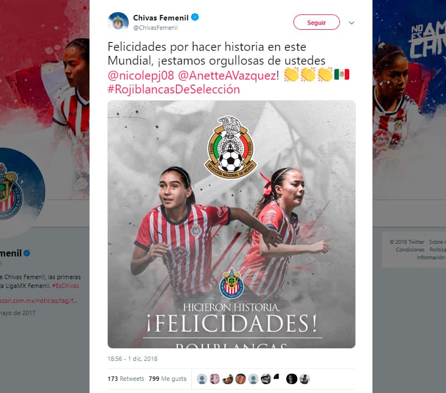Open the Chivas Femenil tweet avatar
The height and width of the screenshot is (393, 446).
[118, 22]
